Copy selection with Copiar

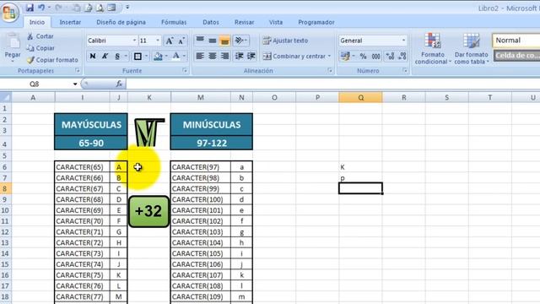click(40, 48)
